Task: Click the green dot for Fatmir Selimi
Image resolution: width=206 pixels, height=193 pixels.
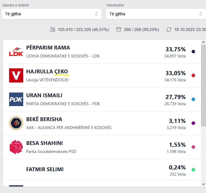Action: point(193,169)
